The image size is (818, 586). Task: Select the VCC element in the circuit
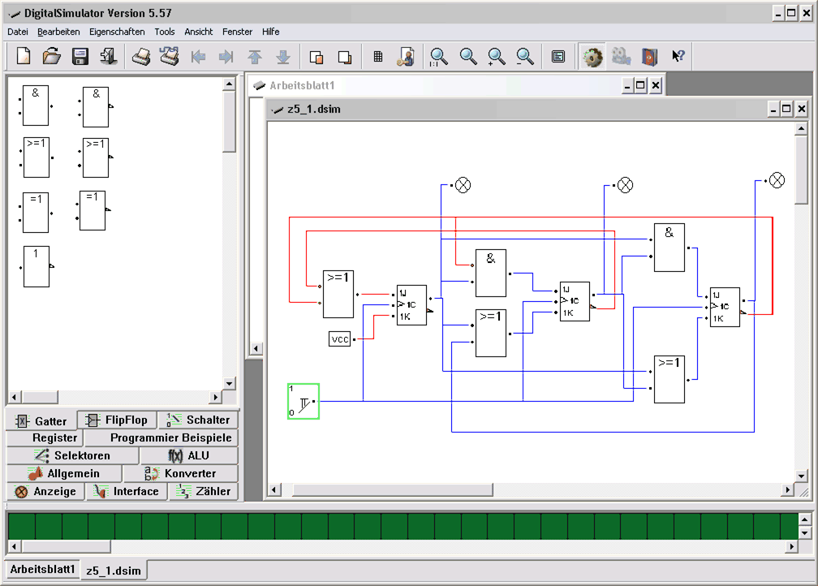[x=340, y=338]
